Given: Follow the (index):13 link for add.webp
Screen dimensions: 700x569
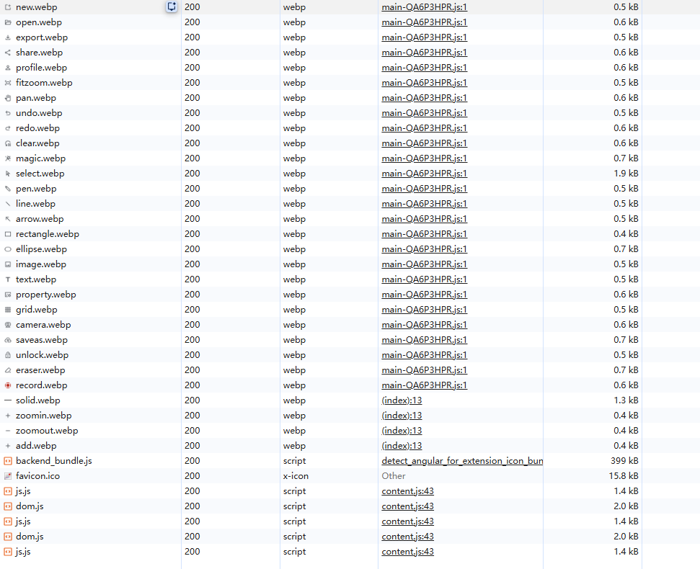Looking at the screenshot, I should [402, 446].
